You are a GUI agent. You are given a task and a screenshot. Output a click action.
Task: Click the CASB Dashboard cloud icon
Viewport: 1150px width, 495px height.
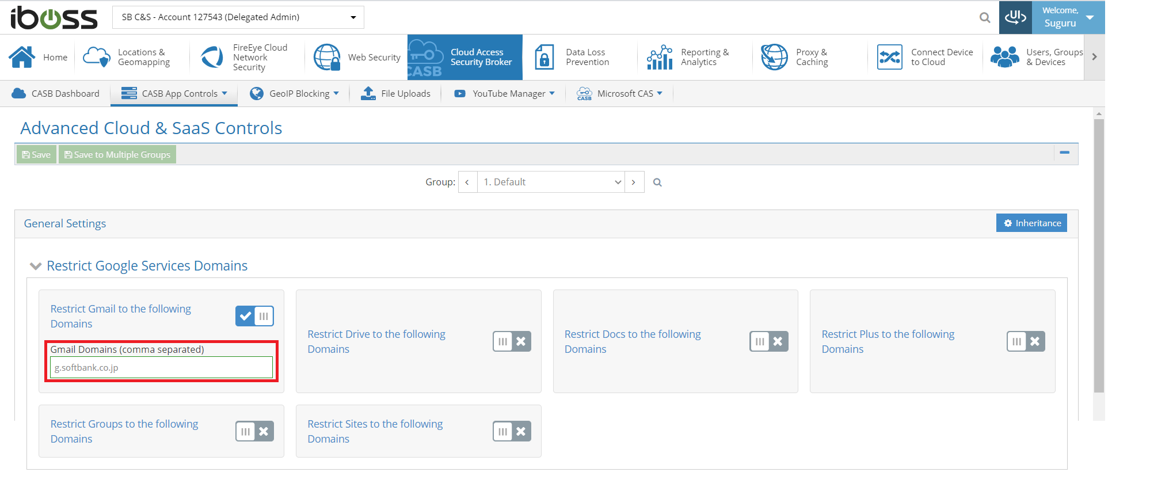click(19, 93)
